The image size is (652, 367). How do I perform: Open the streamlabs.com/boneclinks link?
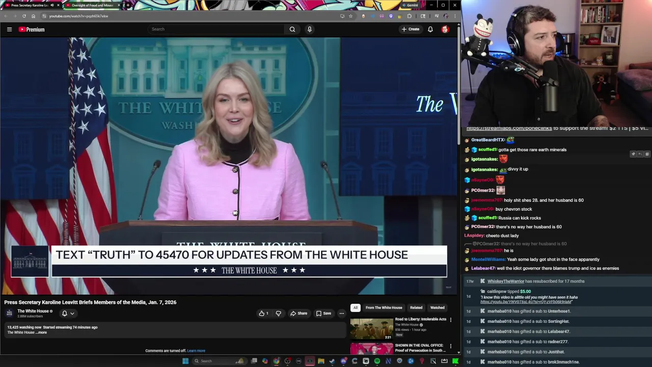tap(509, 128)
